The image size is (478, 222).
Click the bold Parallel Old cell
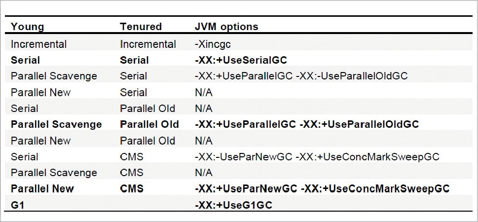point(149,124)
